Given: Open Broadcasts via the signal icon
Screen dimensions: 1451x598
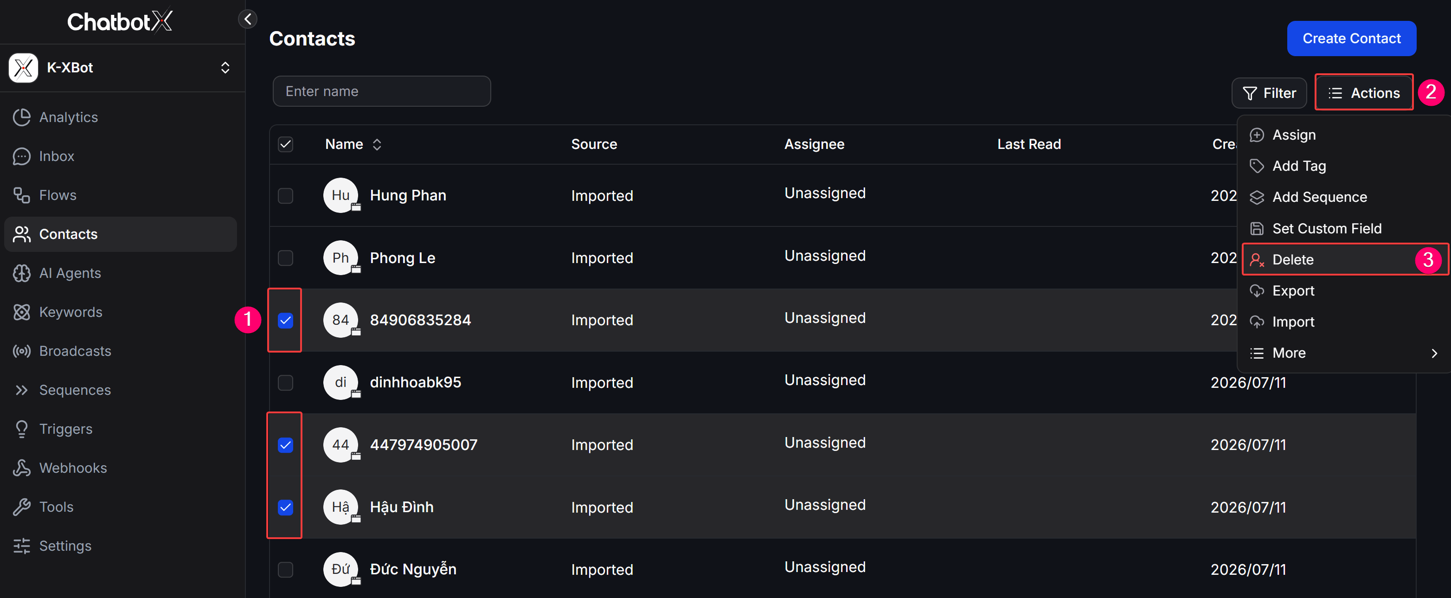Looking at the screenshot, I should [x=21, y=351].
